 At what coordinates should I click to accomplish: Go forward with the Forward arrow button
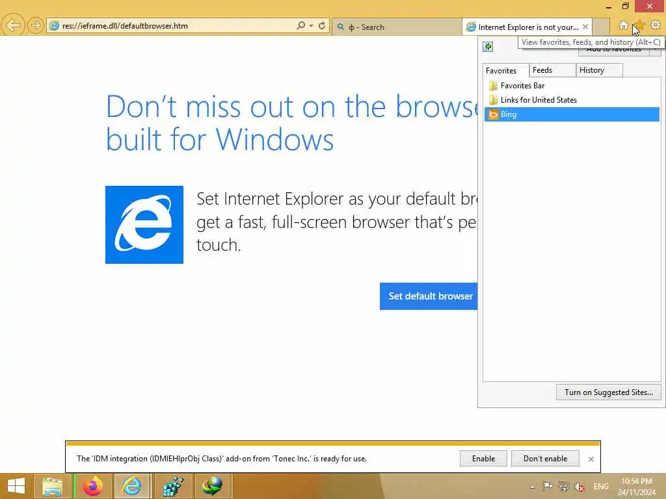coord(36,26)
